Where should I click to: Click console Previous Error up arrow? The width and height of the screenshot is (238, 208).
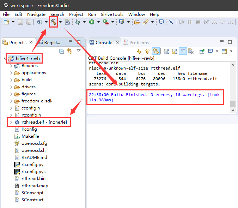point(147,51)
